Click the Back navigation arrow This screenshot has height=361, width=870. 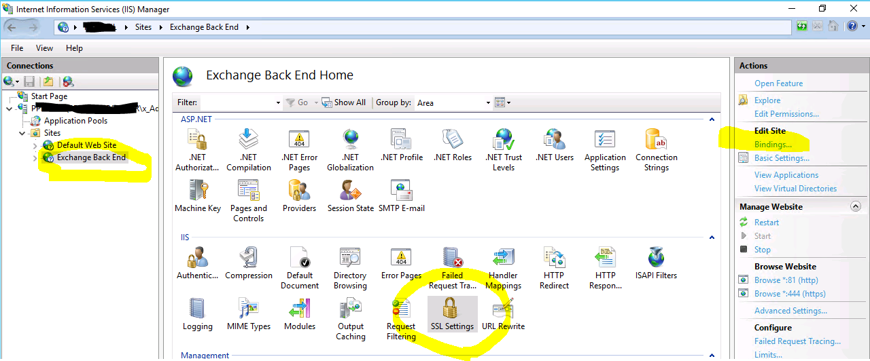click(x=12, y=27)
